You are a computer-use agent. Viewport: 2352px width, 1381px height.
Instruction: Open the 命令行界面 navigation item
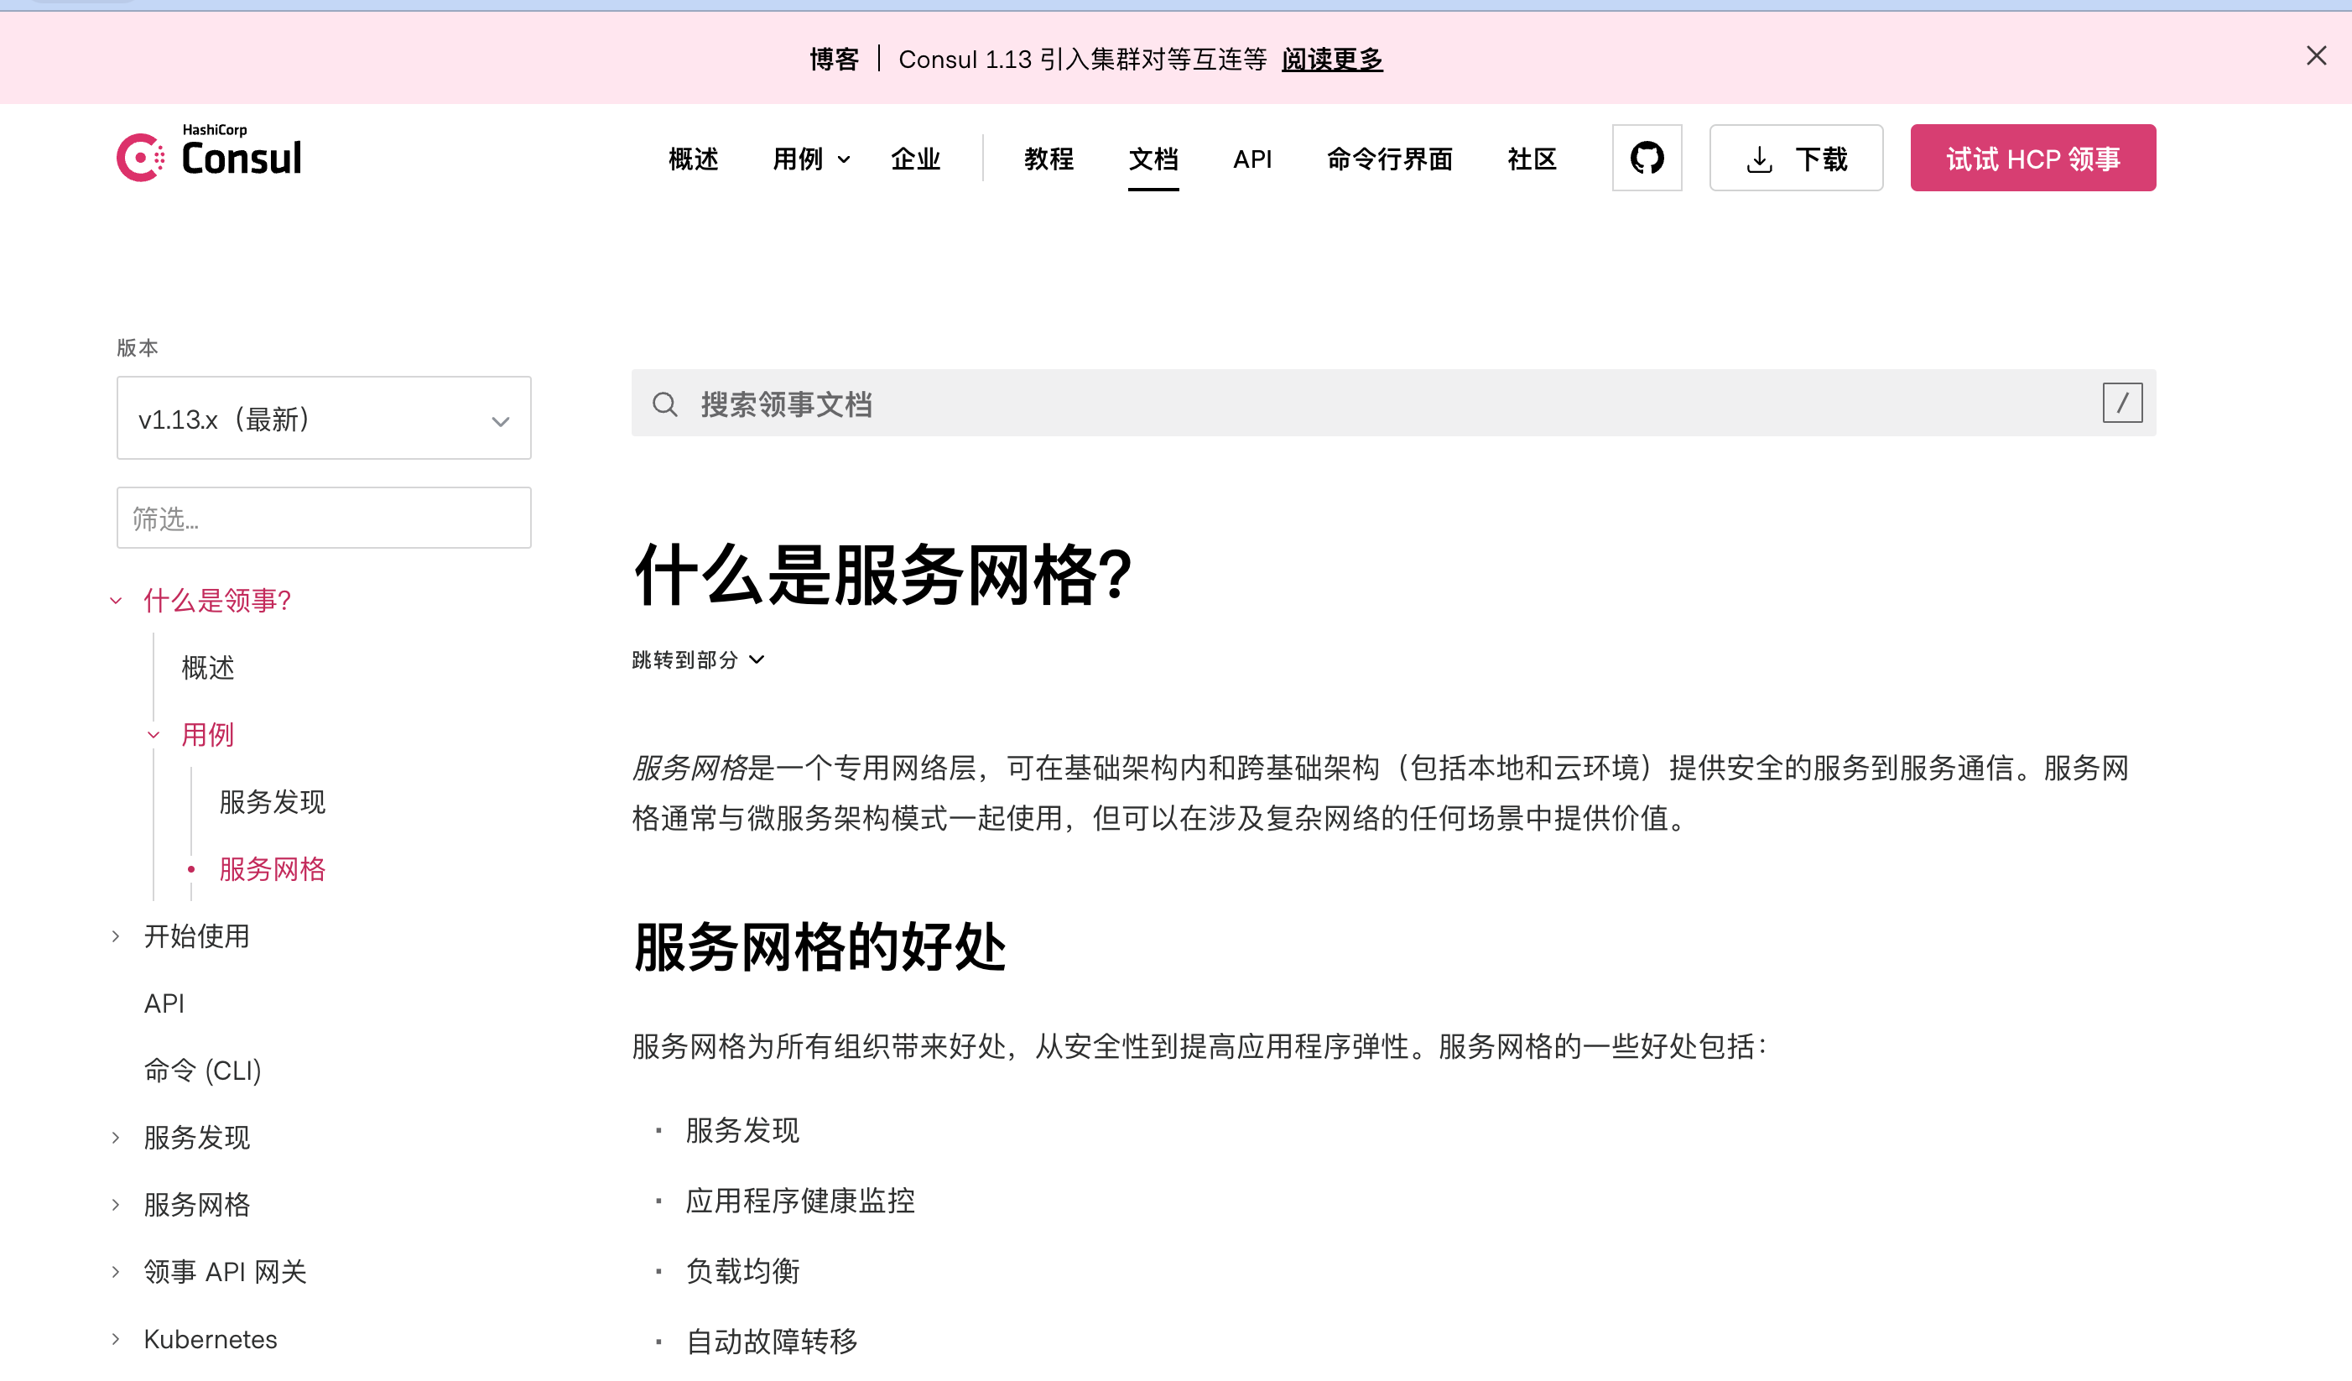[x=1389, y=159]
